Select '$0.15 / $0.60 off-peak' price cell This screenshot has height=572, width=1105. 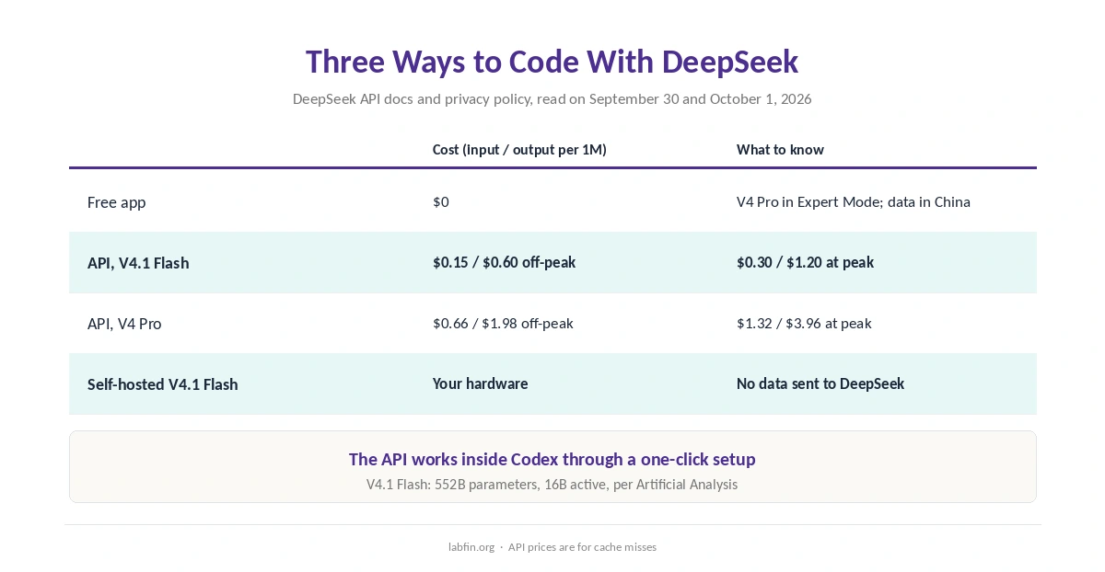504,262
